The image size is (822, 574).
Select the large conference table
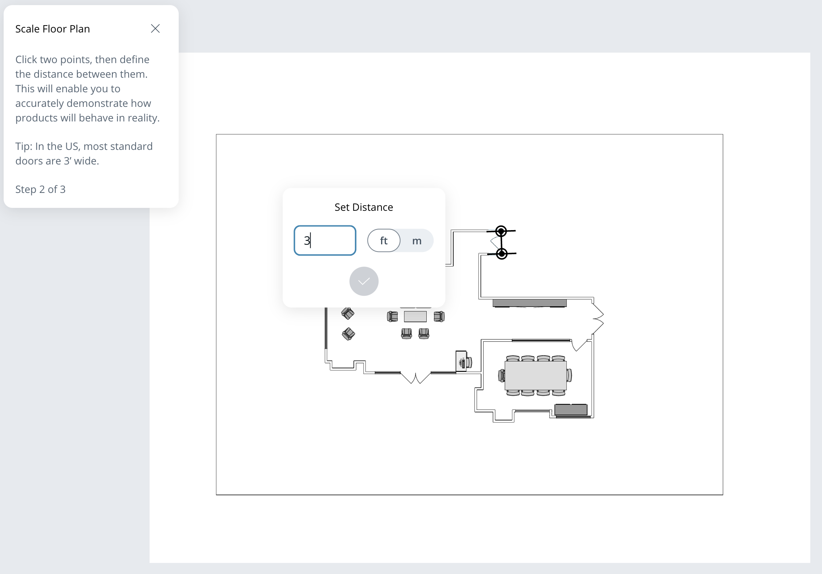[x=535, y=376]
